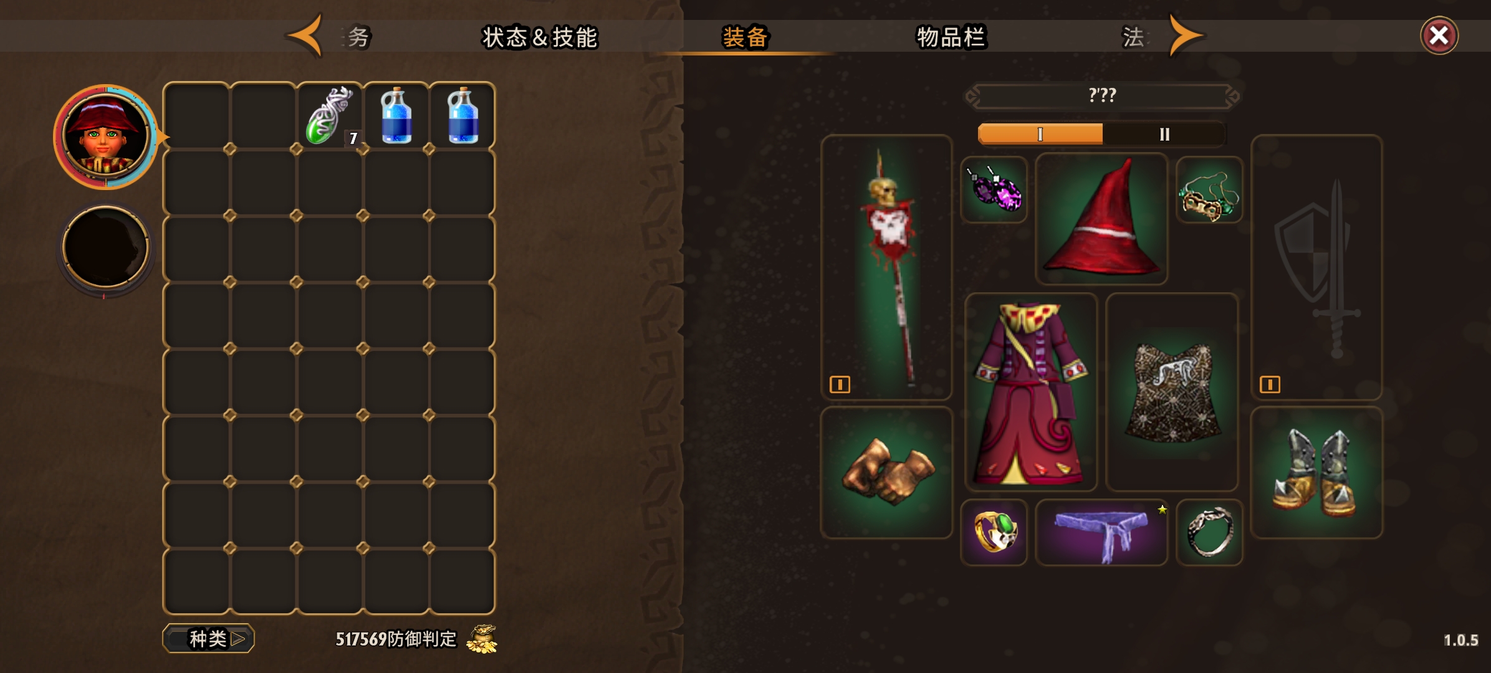1491x673 pixels.
Task: Open the 物品栏 inventory tab
Action: pyautogui.click(x=951, y=37)
